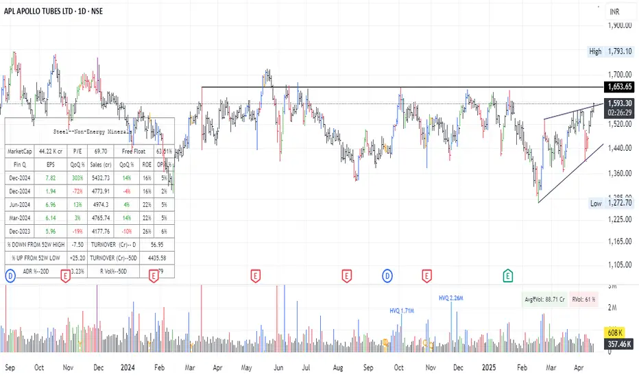Click the Dec-2023 quarter row label
639x377 pixels.
coord(20,231)
